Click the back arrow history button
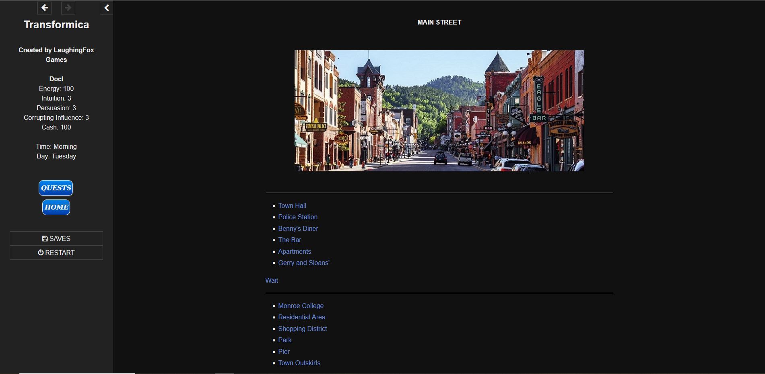This screenshot has height=374, width=765. click(x=45, y=8)
